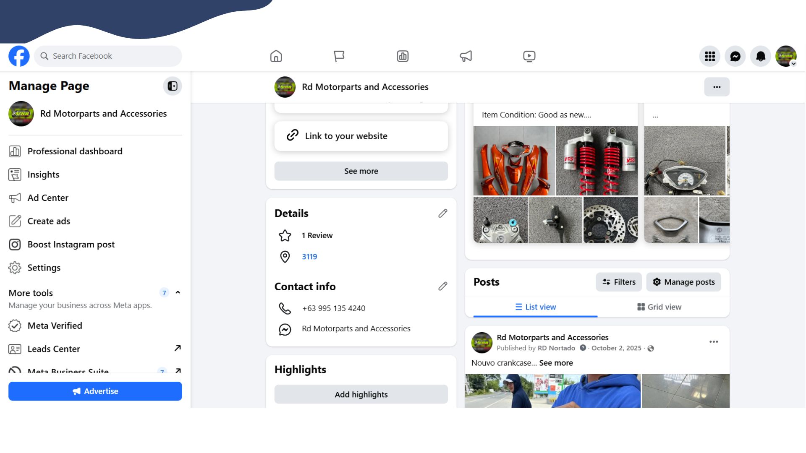Open Manage posts button
Image resolution: width=806 pixels, height=453 pixels.
click(x=683, y=282)
